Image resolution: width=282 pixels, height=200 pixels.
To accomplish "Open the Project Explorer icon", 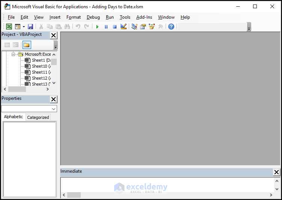I will click(134, 27).
